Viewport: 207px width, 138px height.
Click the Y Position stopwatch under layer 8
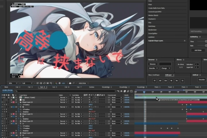(x=19, y=128)
